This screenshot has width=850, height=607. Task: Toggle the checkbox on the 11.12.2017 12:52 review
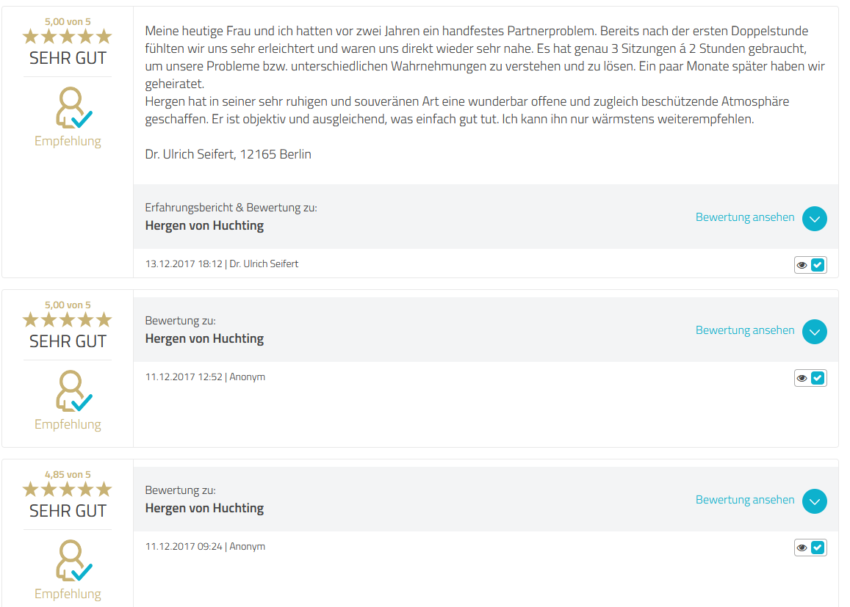coord(818,378)
